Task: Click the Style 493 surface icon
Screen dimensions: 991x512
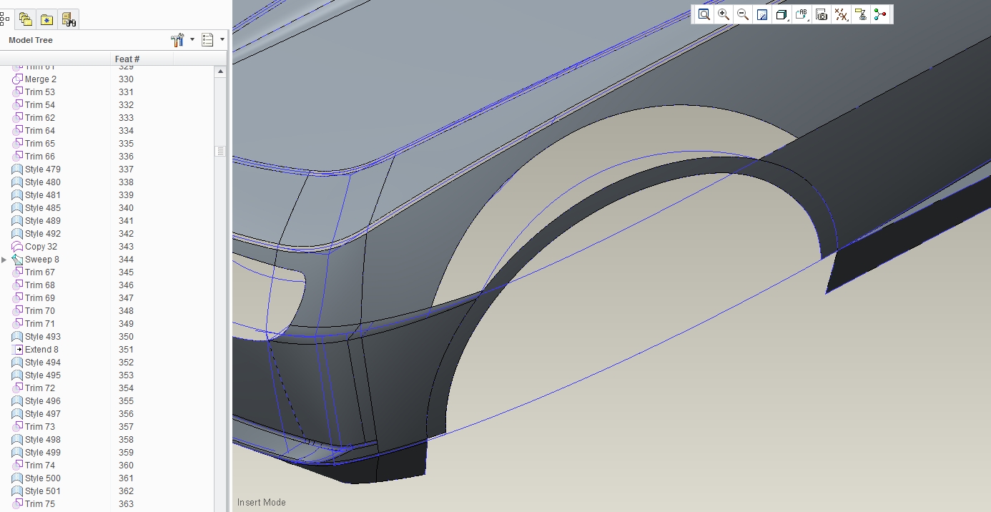Action: coord(18,337)
